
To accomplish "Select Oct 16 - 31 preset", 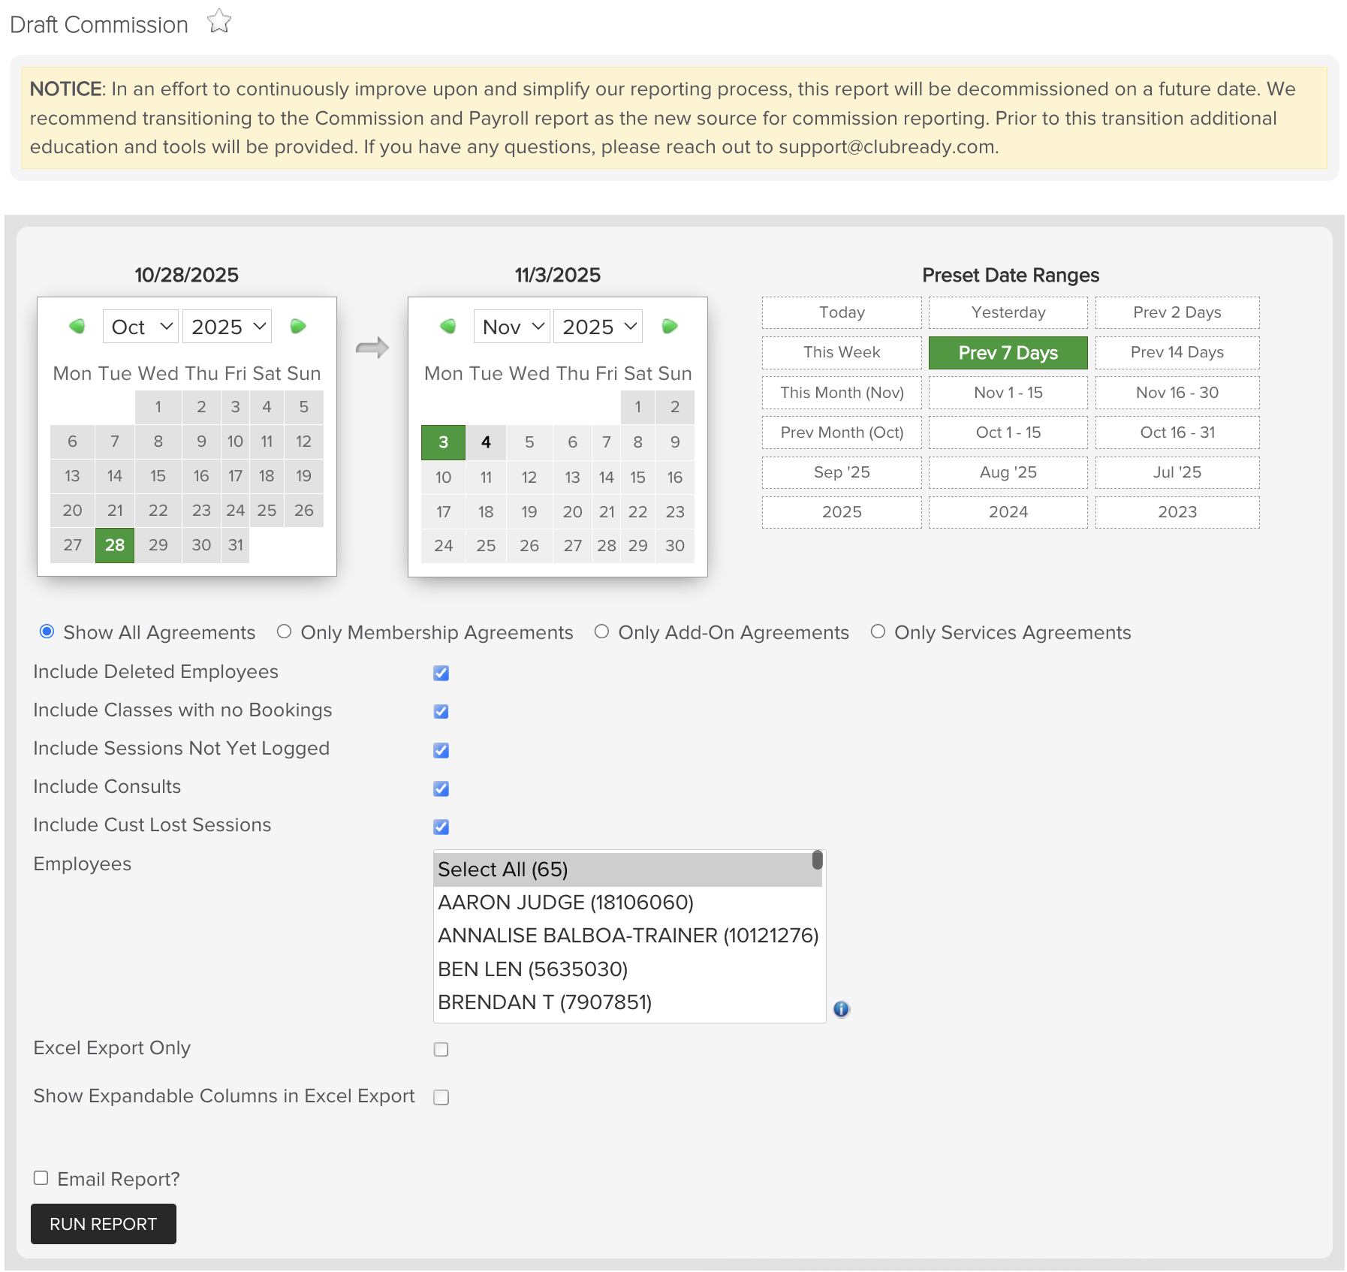I will click(x=1177, y=433).
